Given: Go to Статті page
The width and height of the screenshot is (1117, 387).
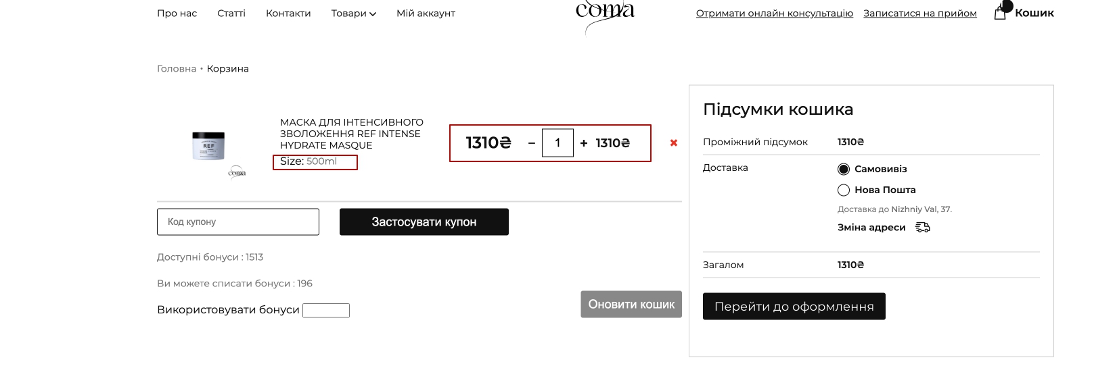Looking at the screenshot, I should click(231, 14).
